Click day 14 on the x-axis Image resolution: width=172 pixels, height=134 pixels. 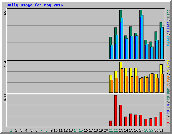coord(76,130)
